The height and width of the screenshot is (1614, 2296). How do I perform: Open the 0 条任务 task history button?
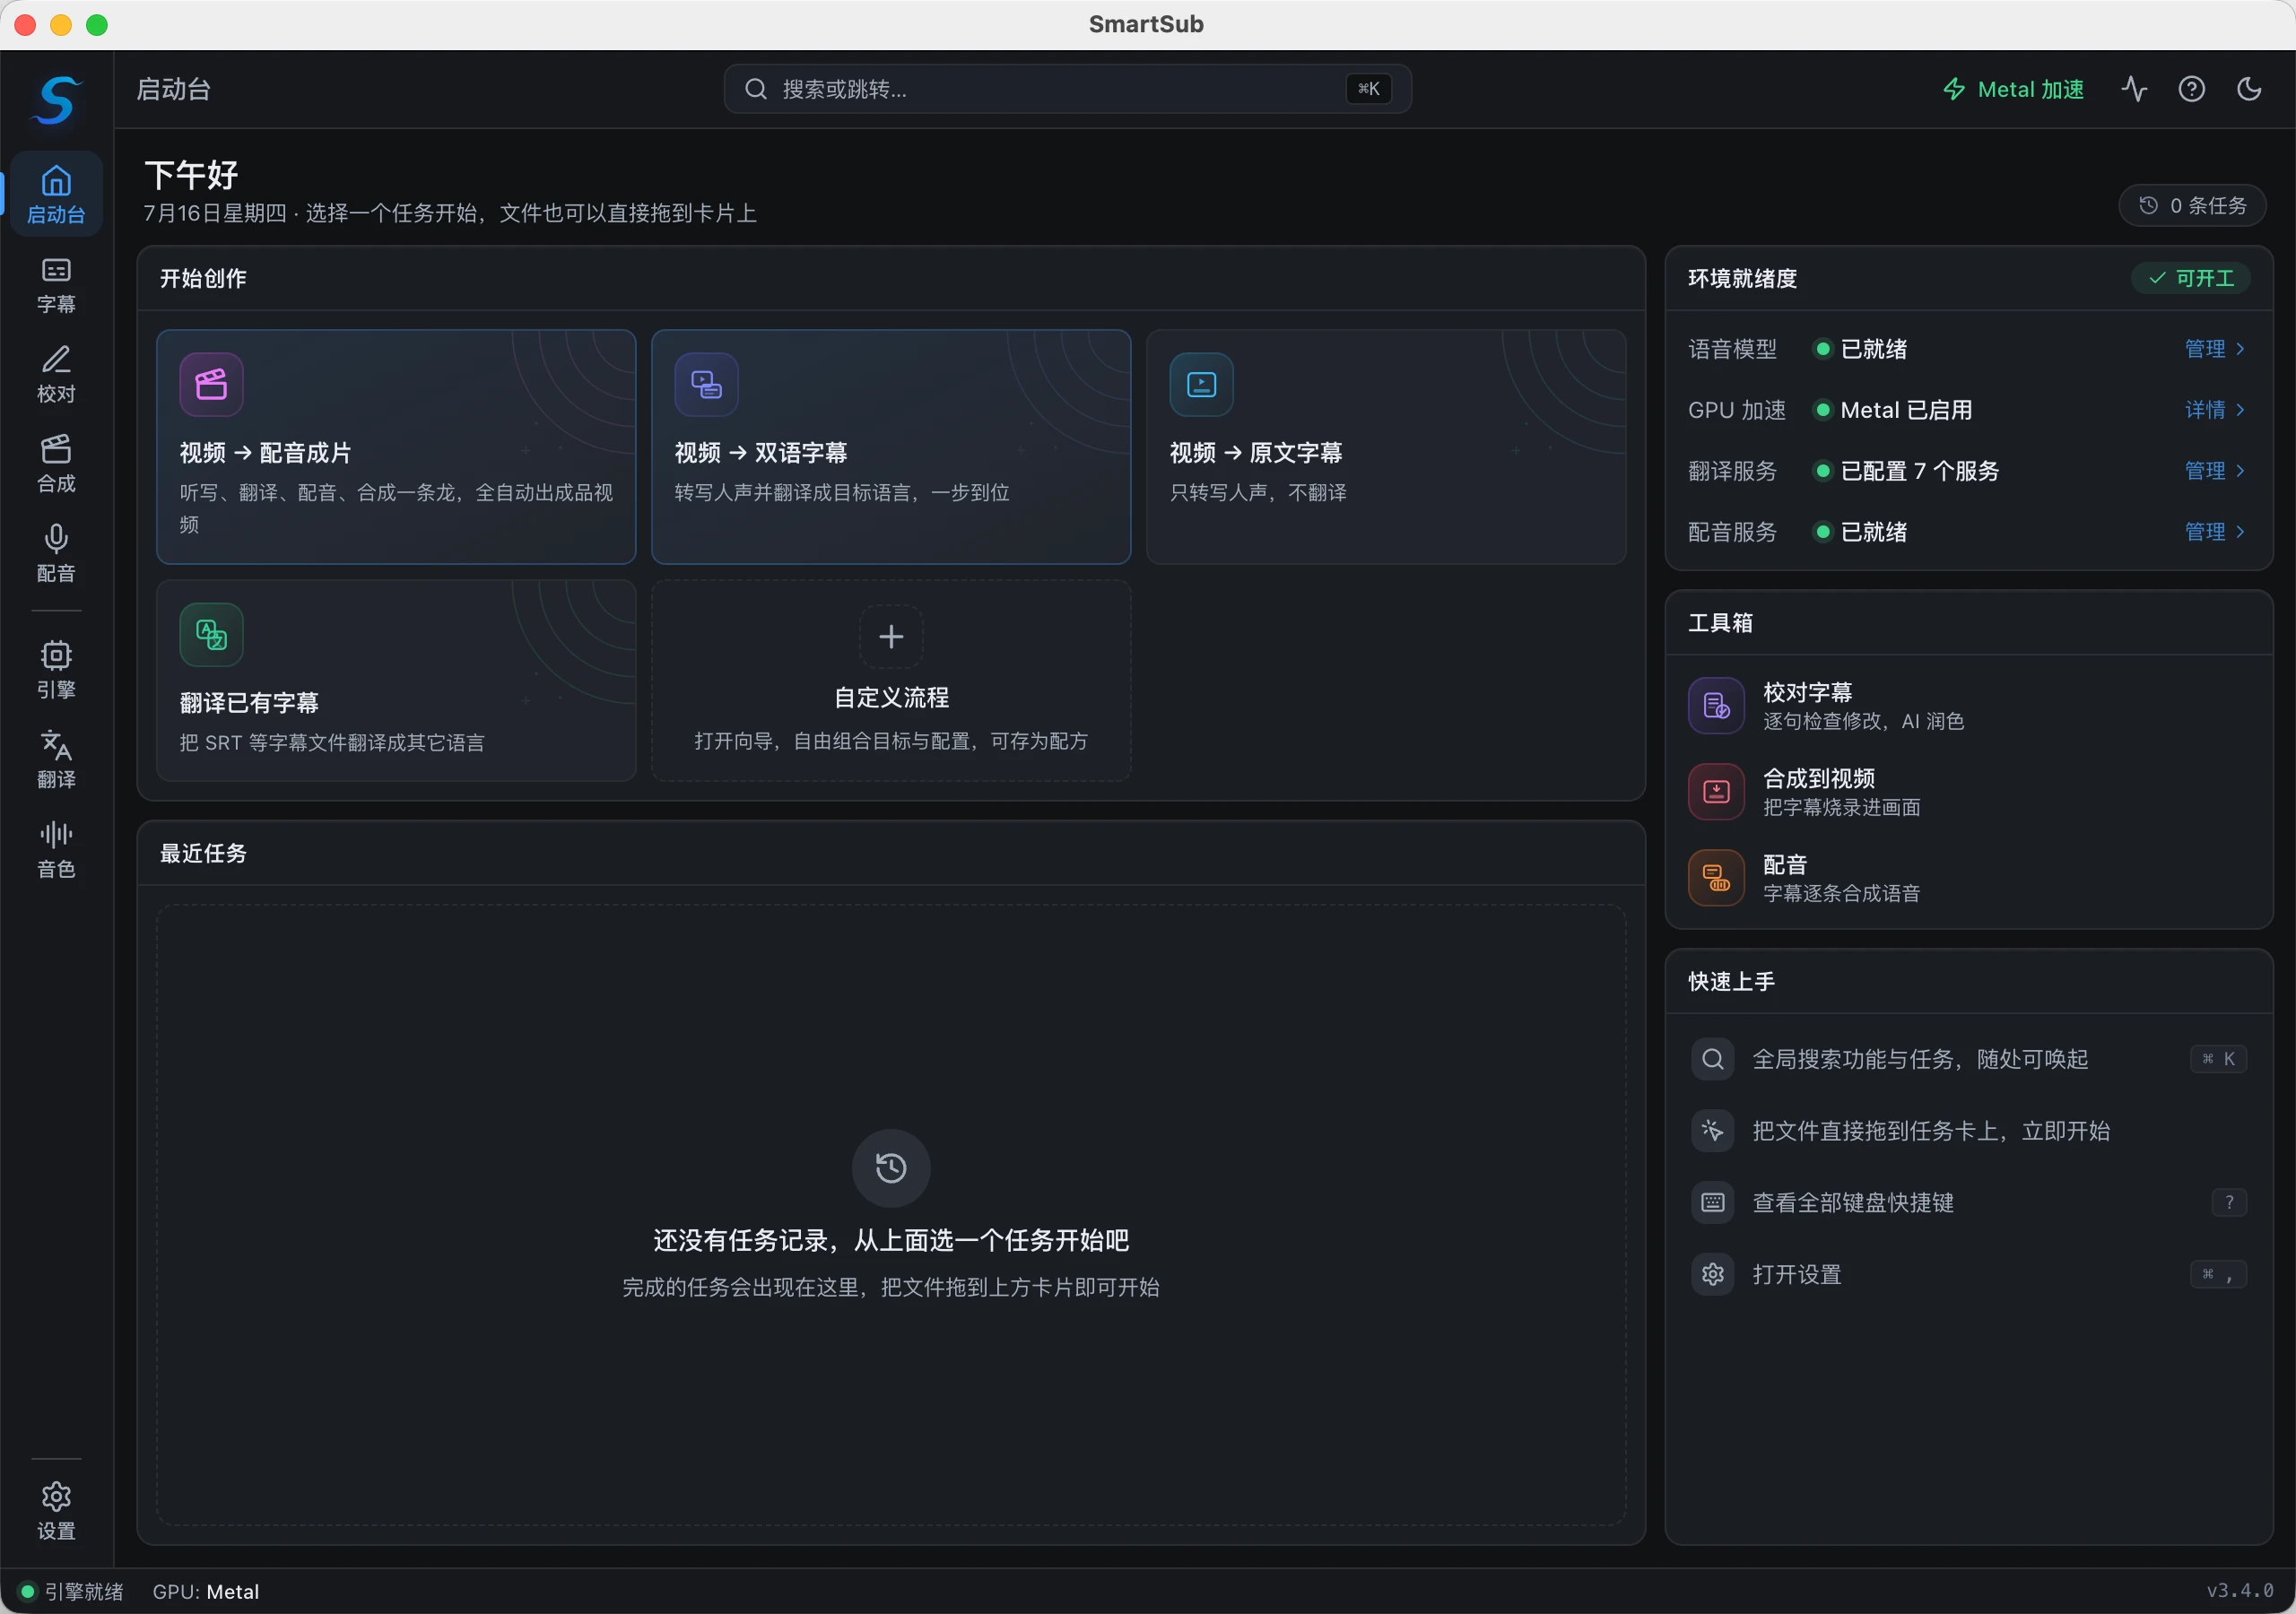[2192, 205]
